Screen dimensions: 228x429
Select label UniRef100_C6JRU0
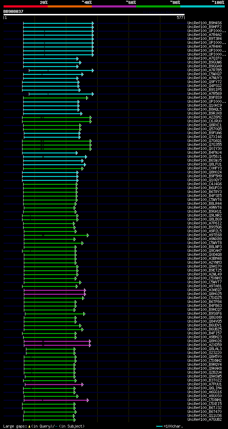click(x=204, y=121)
